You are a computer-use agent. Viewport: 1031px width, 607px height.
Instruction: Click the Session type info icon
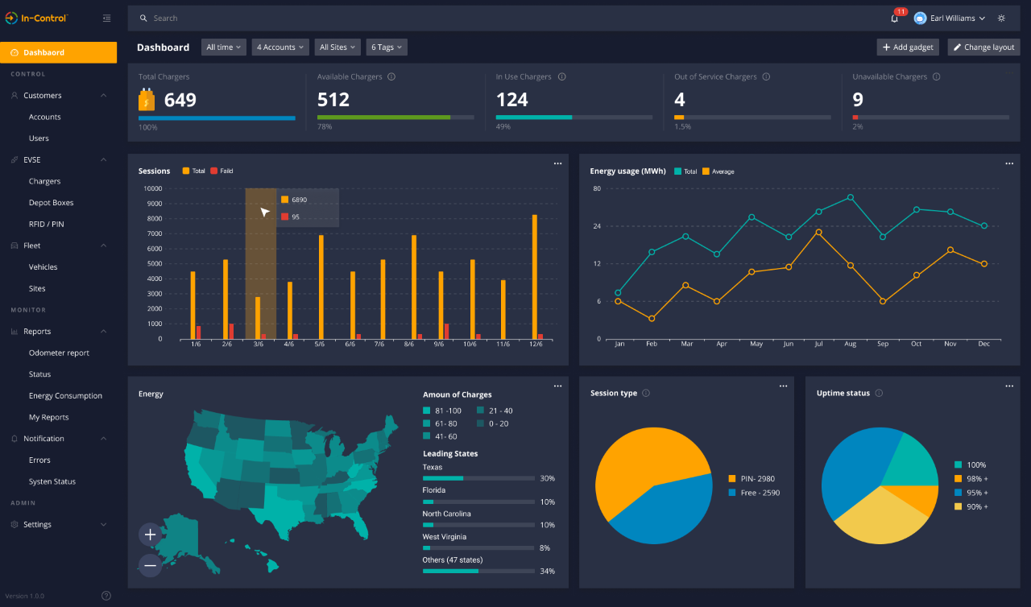(x=646, y=394)
